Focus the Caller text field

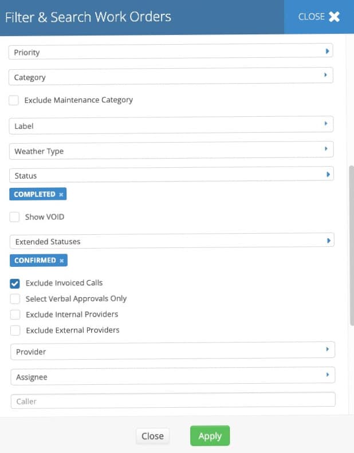click(x=172, y=401)
